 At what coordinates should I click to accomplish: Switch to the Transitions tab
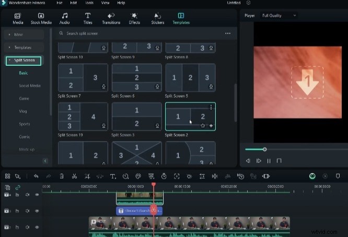[x=111, y=19]
